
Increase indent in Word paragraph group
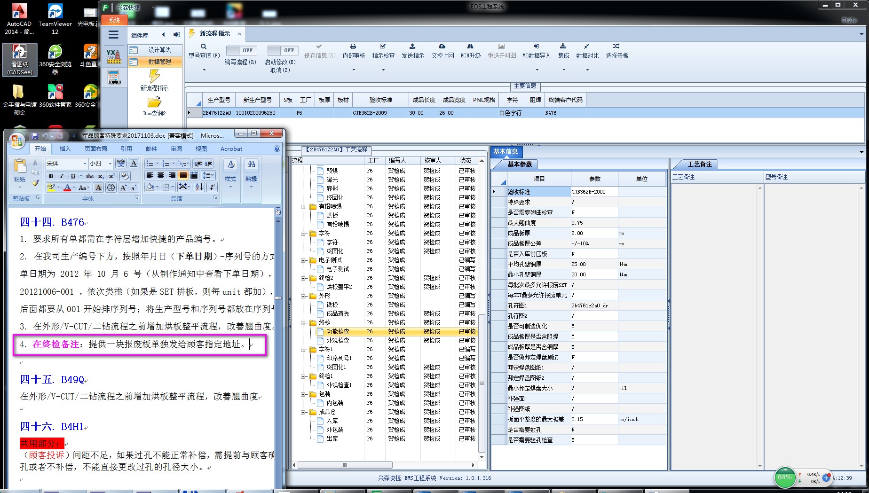click(x=209, y=163)
